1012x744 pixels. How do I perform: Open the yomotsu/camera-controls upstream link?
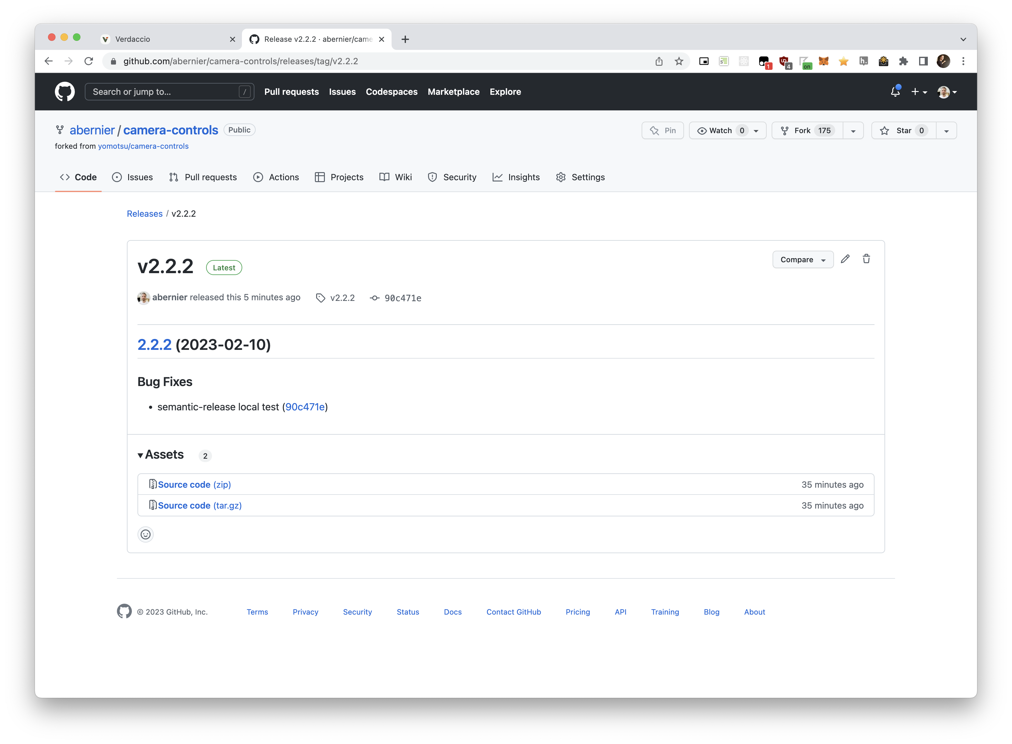coord(143,146)
